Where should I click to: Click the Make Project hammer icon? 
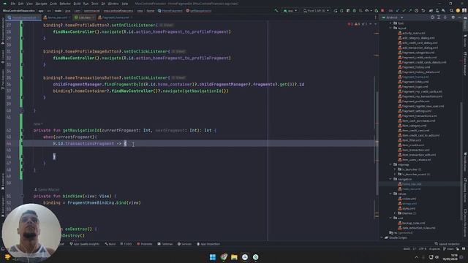[x=276, y=10]
